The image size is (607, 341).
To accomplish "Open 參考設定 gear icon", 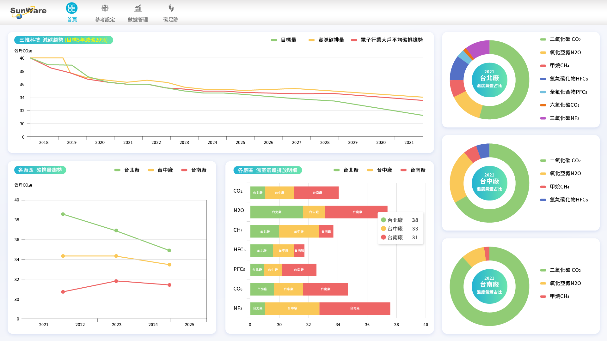I will (x=105, y=8).
